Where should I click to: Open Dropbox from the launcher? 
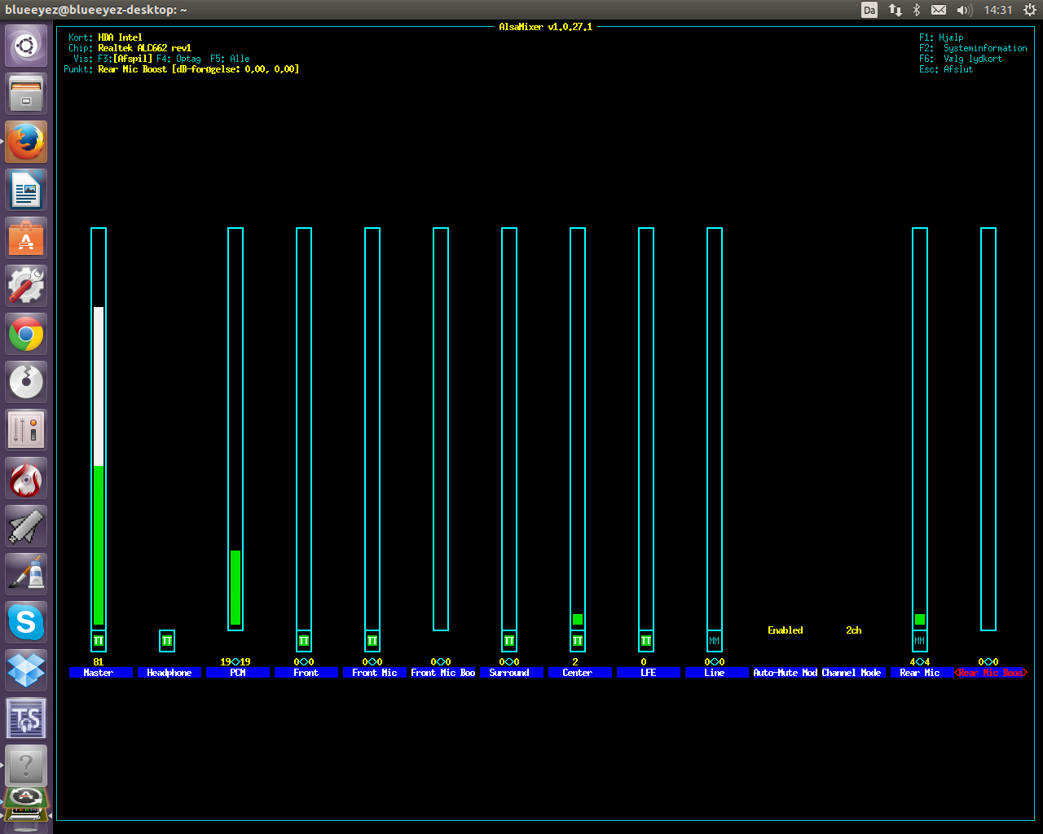pos(26,670)
